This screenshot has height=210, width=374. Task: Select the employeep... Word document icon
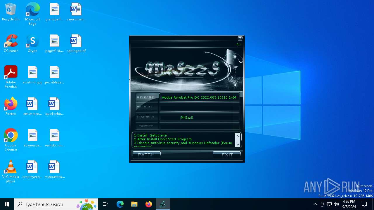[32, 170]
